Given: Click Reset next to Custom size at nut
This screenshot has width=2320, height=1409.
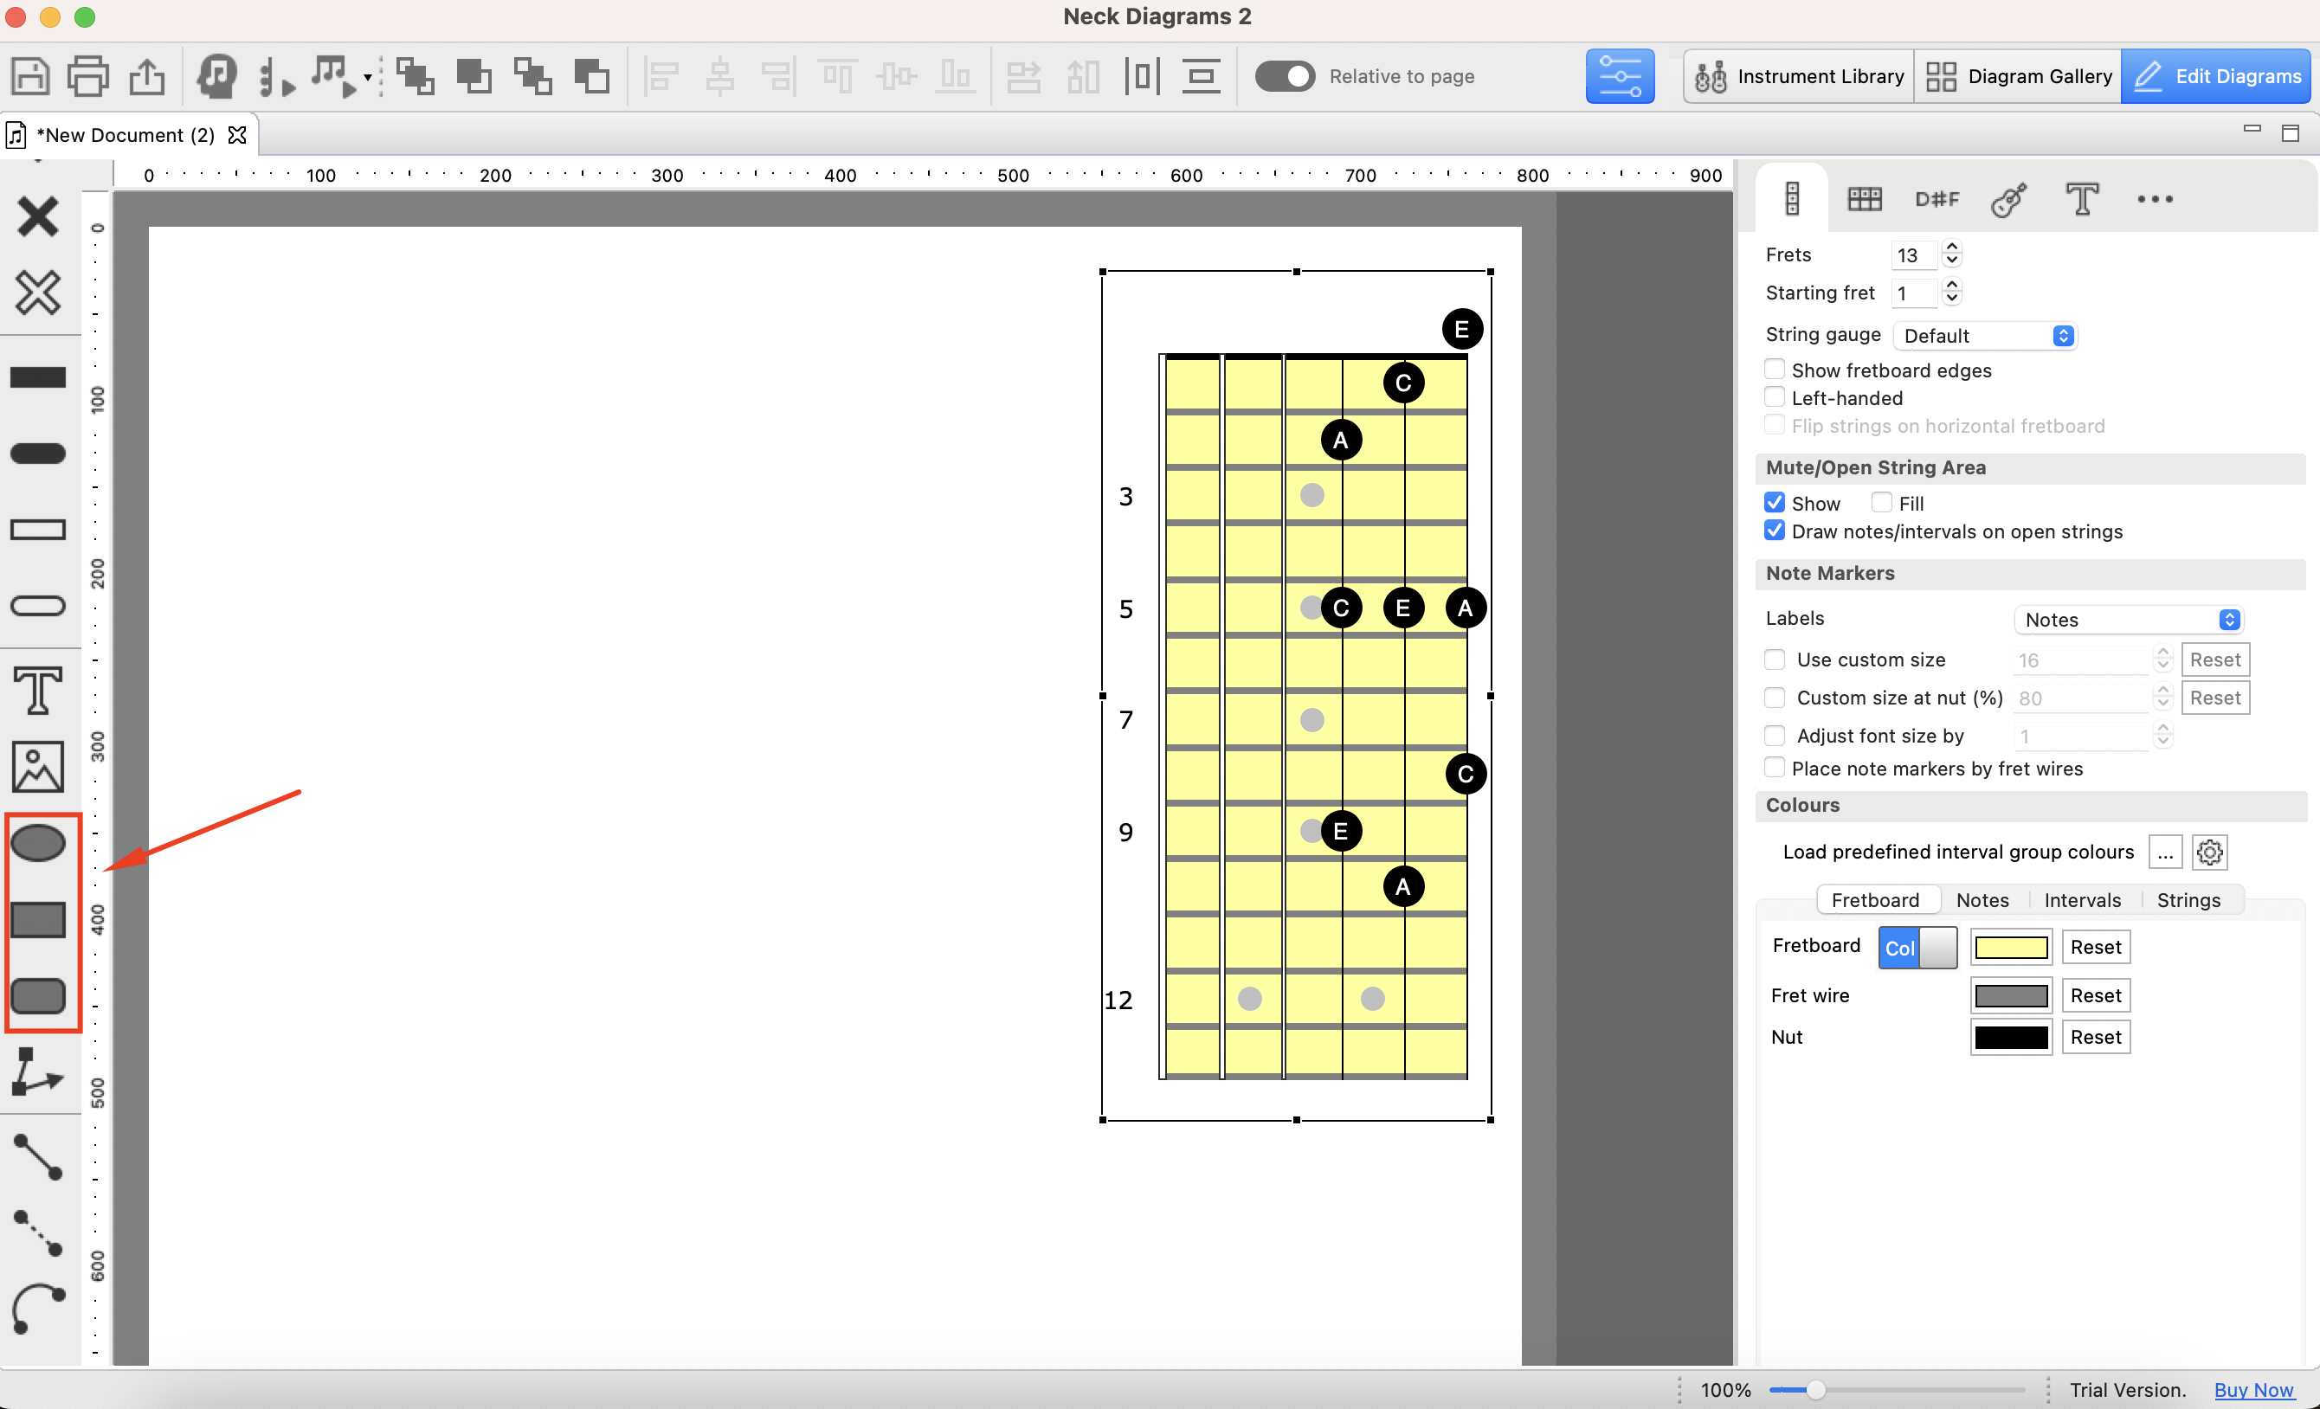Looking at the screenshot, I should pyautogui.click(x=2214, y=698).
